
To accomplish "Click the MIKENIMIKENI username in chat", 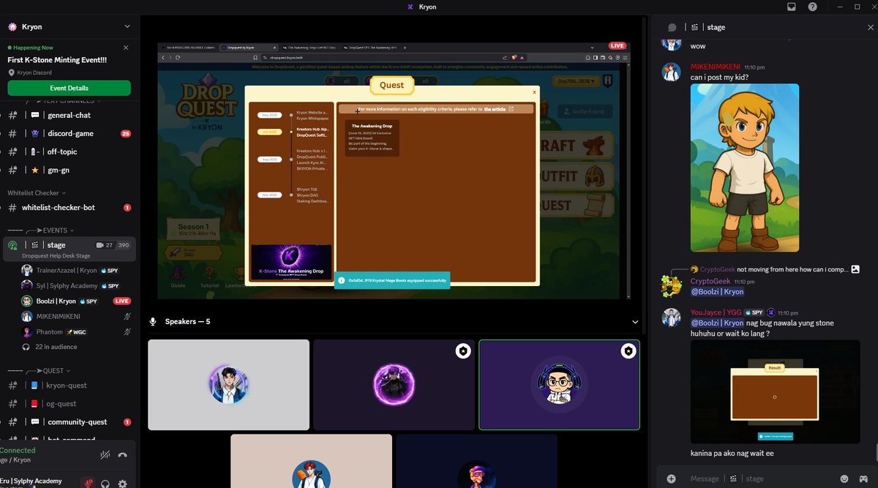I will [716, 66].
